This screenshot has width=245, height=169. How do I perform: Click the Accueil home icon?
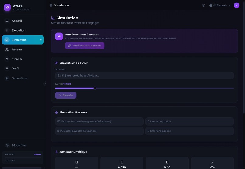[7, 21]
